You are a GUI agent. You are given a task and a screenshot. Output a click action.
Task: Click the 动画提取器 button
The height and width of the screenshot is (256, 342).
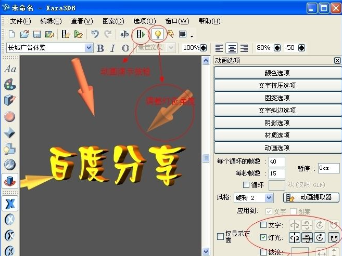[311, 197]
